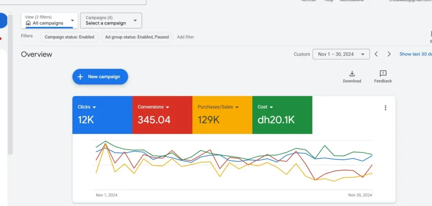Select the green Cost scorecard tile

(x=282, y=115)
